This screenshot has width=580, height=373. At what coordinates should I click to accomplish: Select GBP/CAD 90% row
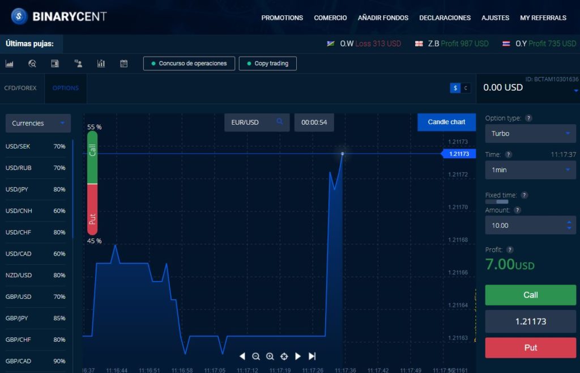coord(36,361)
